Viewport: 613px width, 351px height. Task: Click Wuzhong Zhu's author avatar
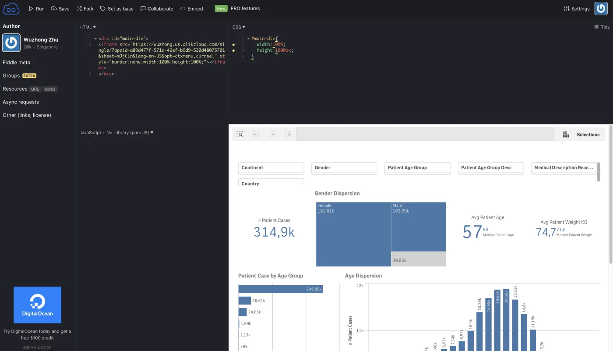pos(11,43)
